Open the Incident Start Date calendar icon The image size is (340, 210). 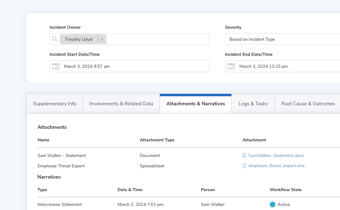click(56, 66)
